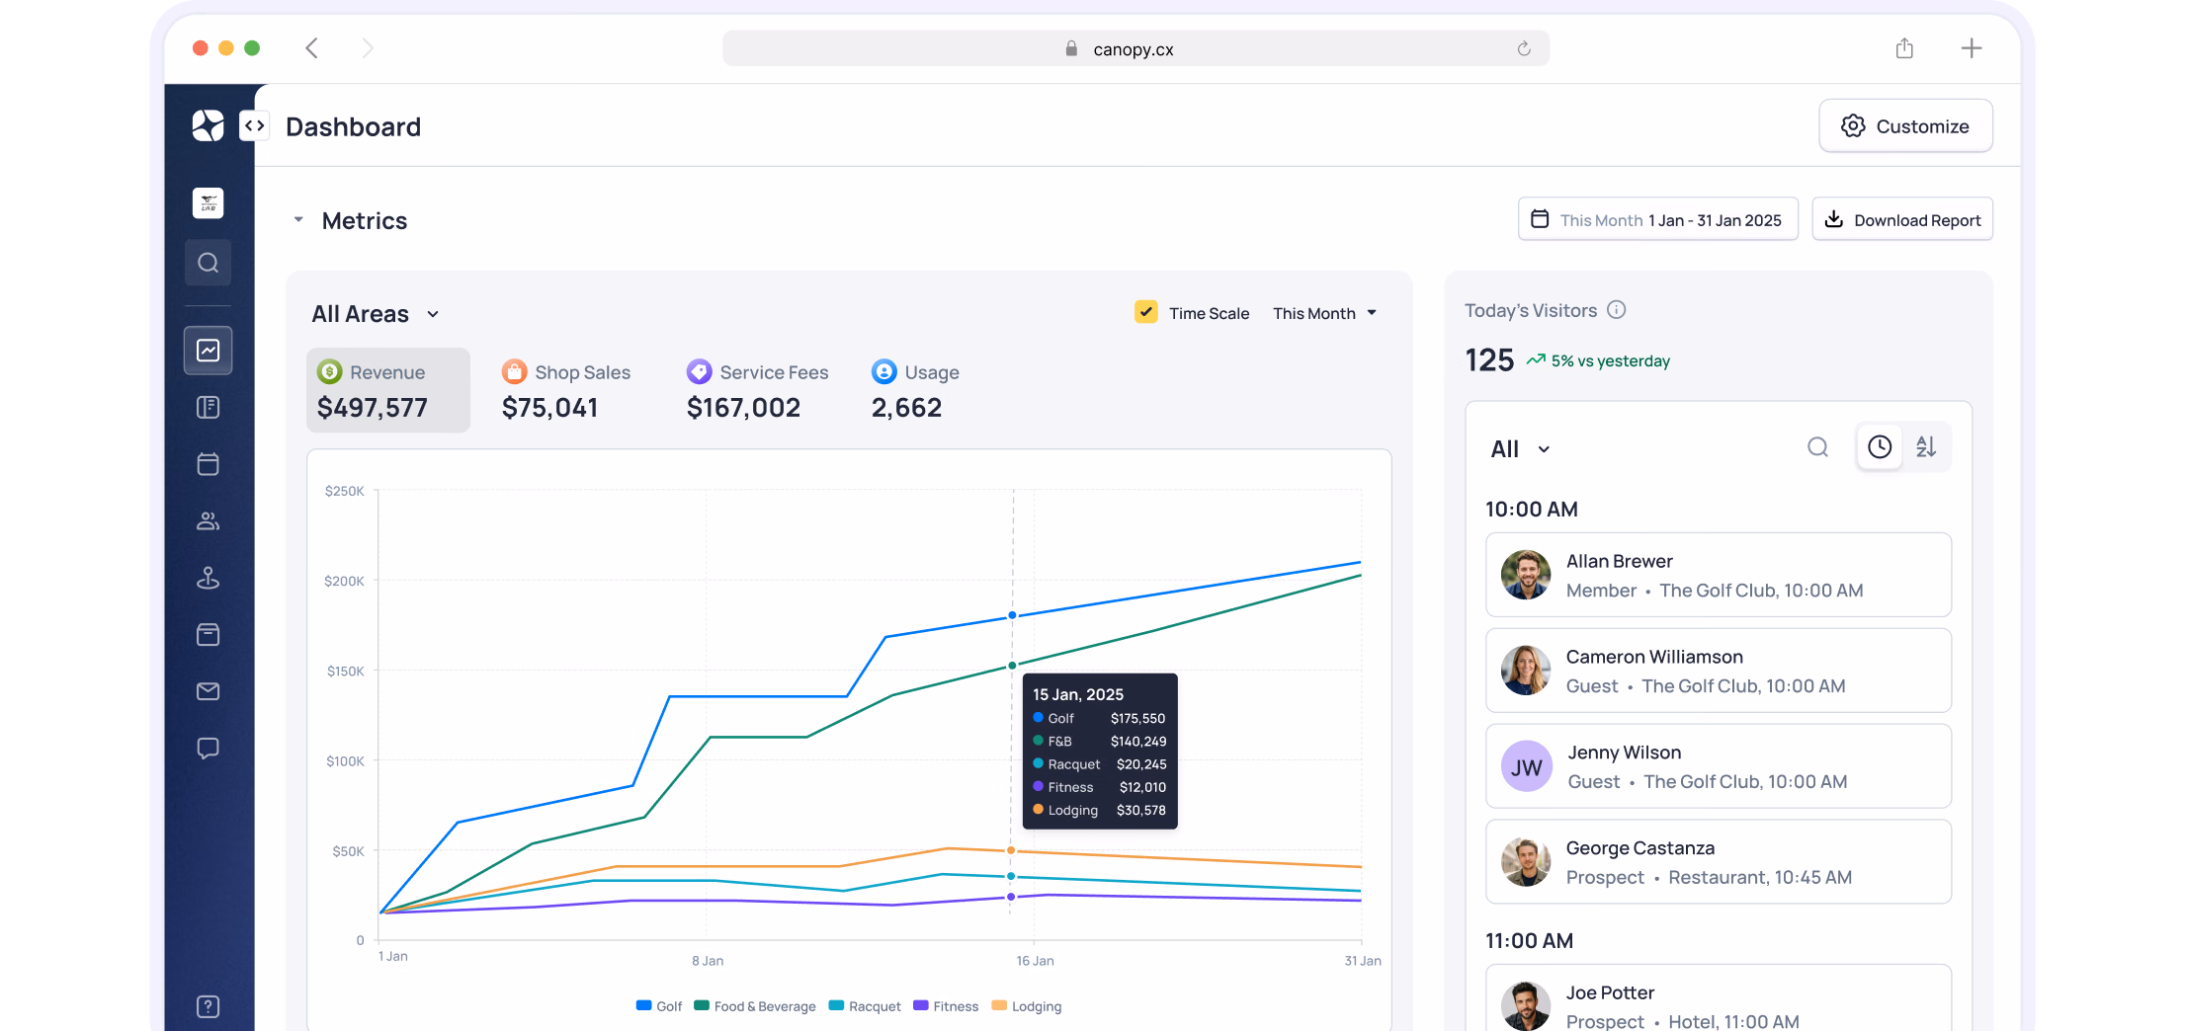The image size is (2185, 1031).
Task: Toggle Racquet series in chart legend
Action: coord(865,1006)
